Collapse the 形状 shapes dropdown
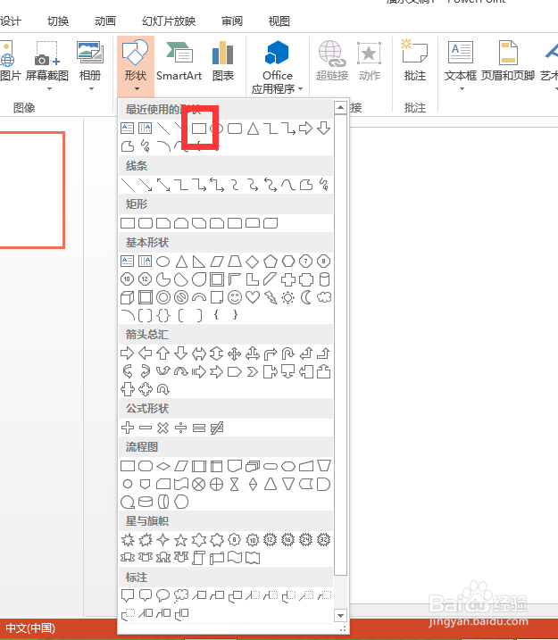The image size is (558, 640). pos(136,65)
